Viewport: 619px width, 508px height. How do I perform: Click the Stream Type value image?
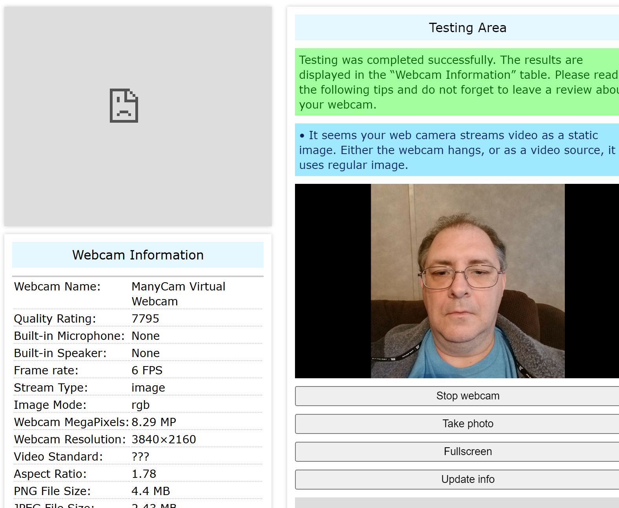tap(148, 388)
